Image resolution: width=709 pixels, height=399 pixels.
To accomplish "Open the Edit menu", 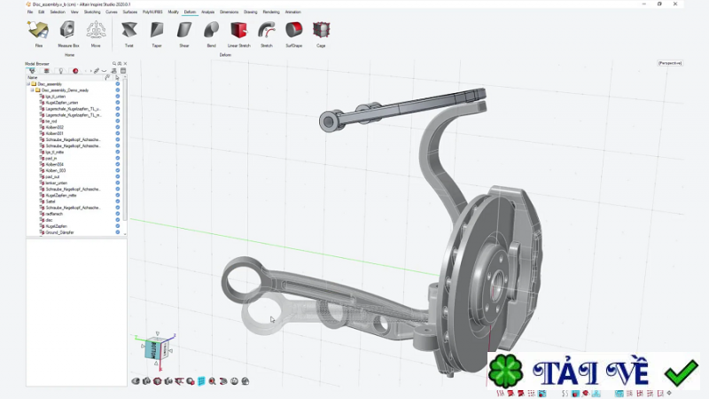I will point(41,12).
